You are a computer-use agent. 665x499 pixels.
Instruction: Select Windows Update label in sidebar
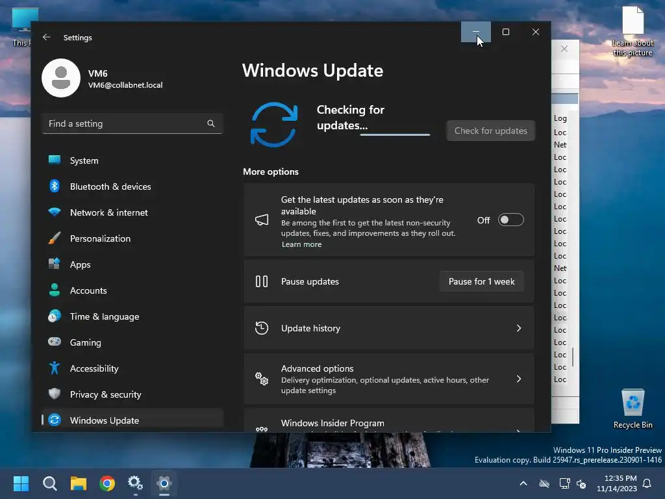click(105, 420)
